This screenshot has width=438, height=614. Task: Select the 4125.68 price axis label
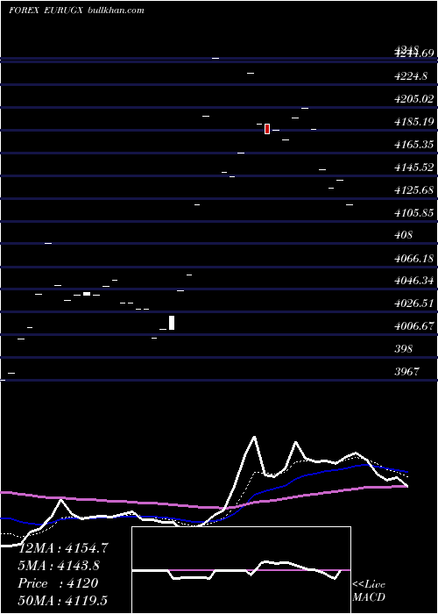pyautogui.click(x=414, y=190)
